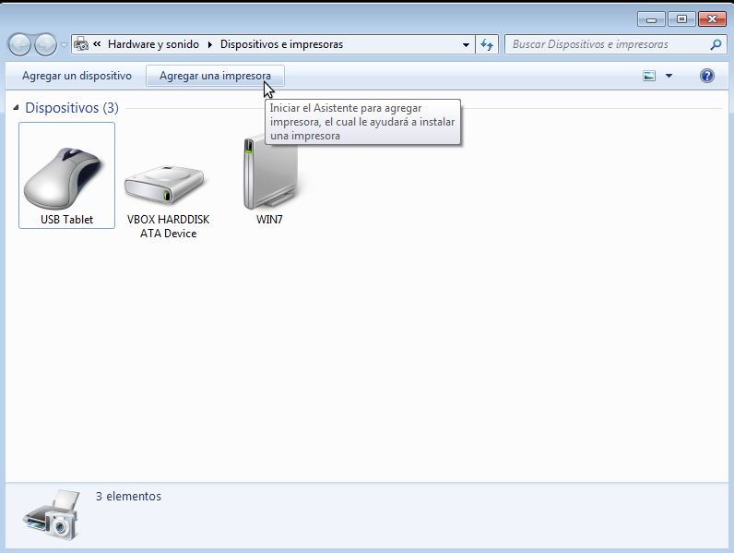
Task: Select the USB Tablet mouse icon
Action: click(x=64, y=177)
